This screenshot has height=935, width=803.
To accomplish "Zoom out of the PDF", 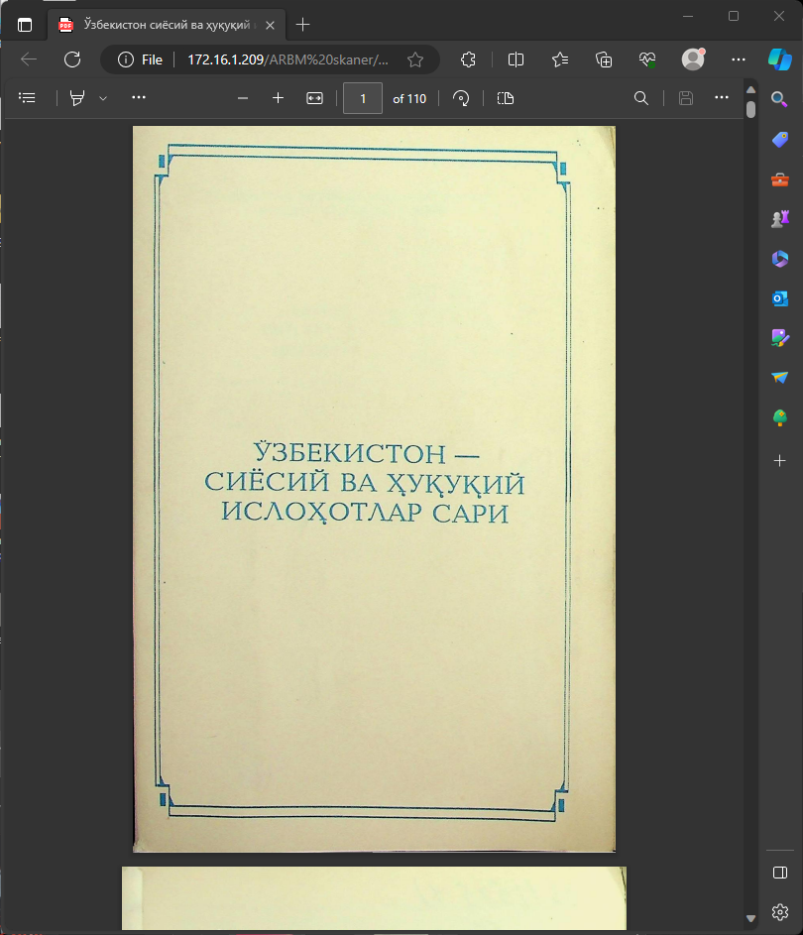I will (x=243, y=98).
